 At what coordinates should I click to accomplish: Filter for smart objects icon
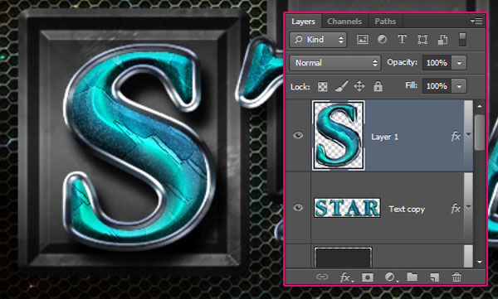pos(442,40)
